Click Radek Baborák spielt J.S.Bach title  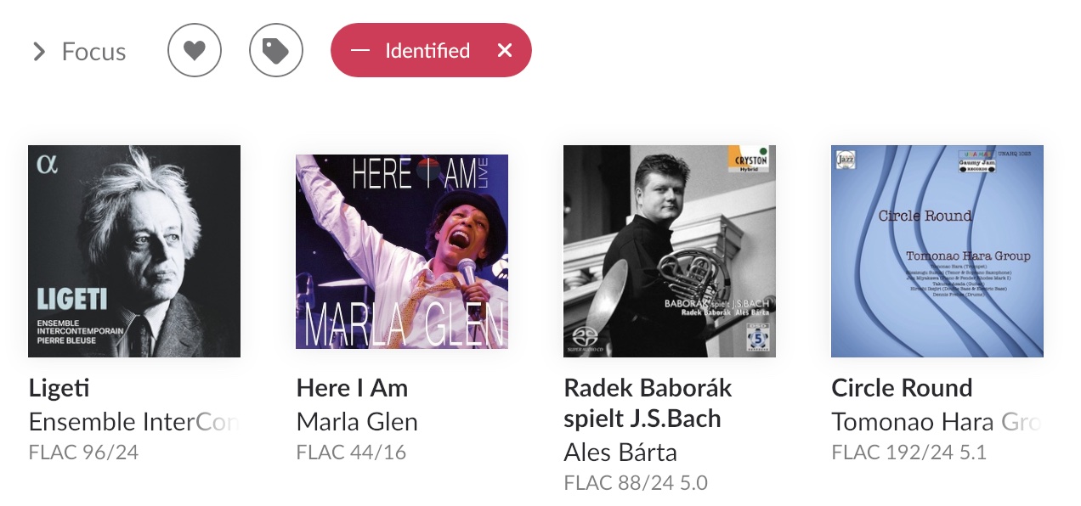(648, 403)
